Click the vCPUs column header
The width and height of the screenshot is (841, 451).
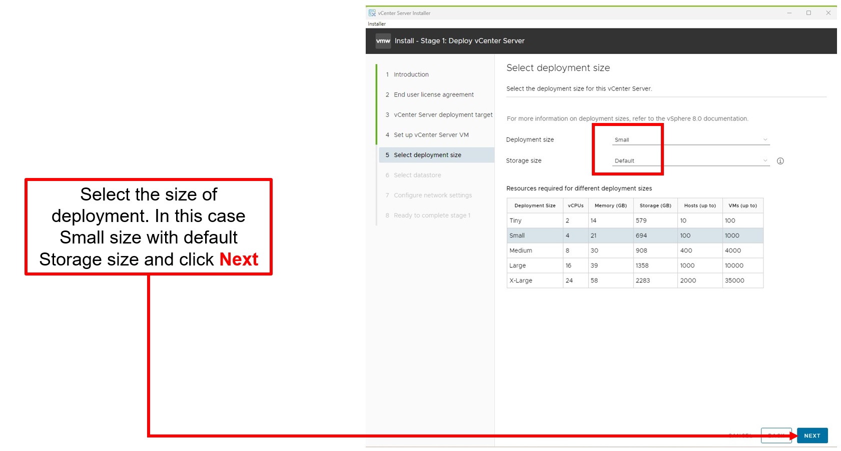(x=576, y=205)
